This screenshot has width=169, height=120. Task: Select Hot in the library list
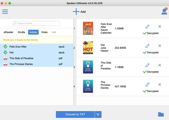[x=37, y=52]
